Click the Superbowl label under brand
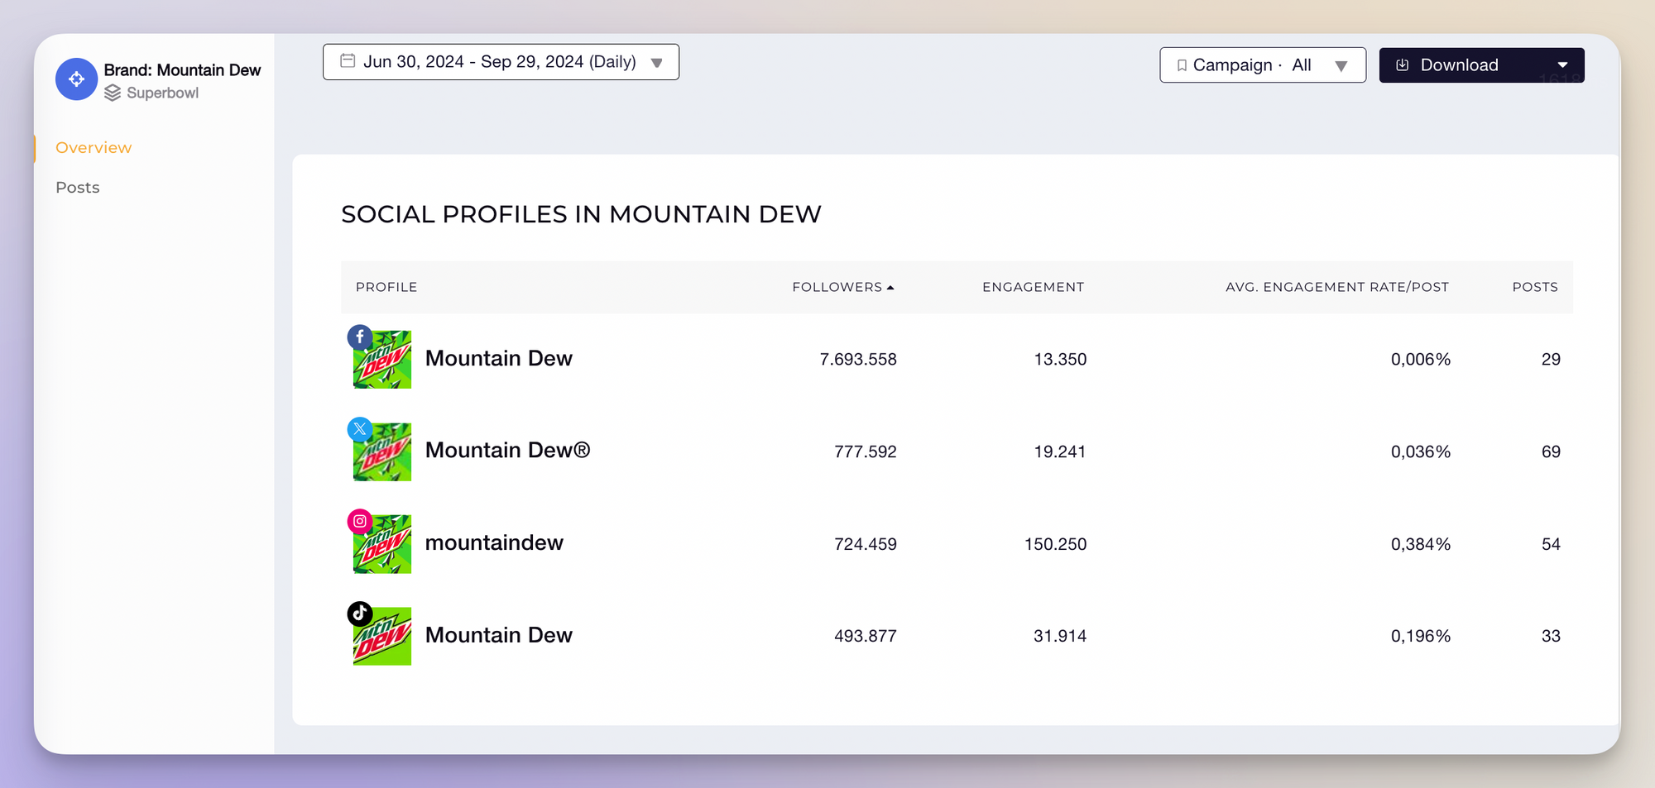 163,93
